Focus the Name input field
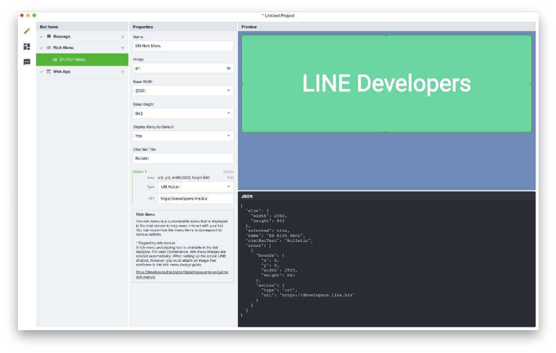Image resolution: width=556 pixels, height=353 pixels. coord(183,46)
